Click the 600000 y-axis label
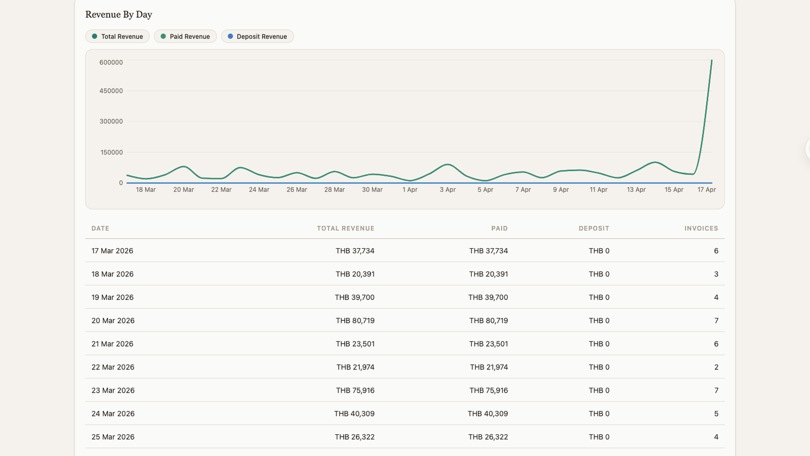This screenshot has width=810, height=456. pos(111,63)
